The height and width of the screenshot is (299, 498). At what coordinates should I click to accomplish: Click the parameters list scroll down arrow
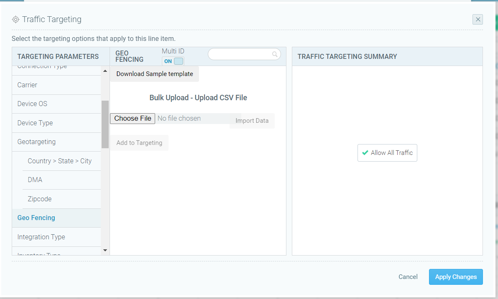click(105, 251)
